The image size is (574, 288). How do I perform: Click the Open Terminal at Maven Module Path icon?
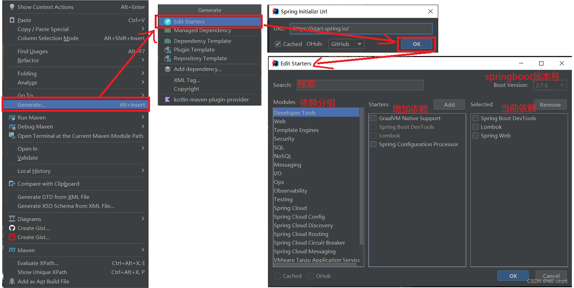12,136
